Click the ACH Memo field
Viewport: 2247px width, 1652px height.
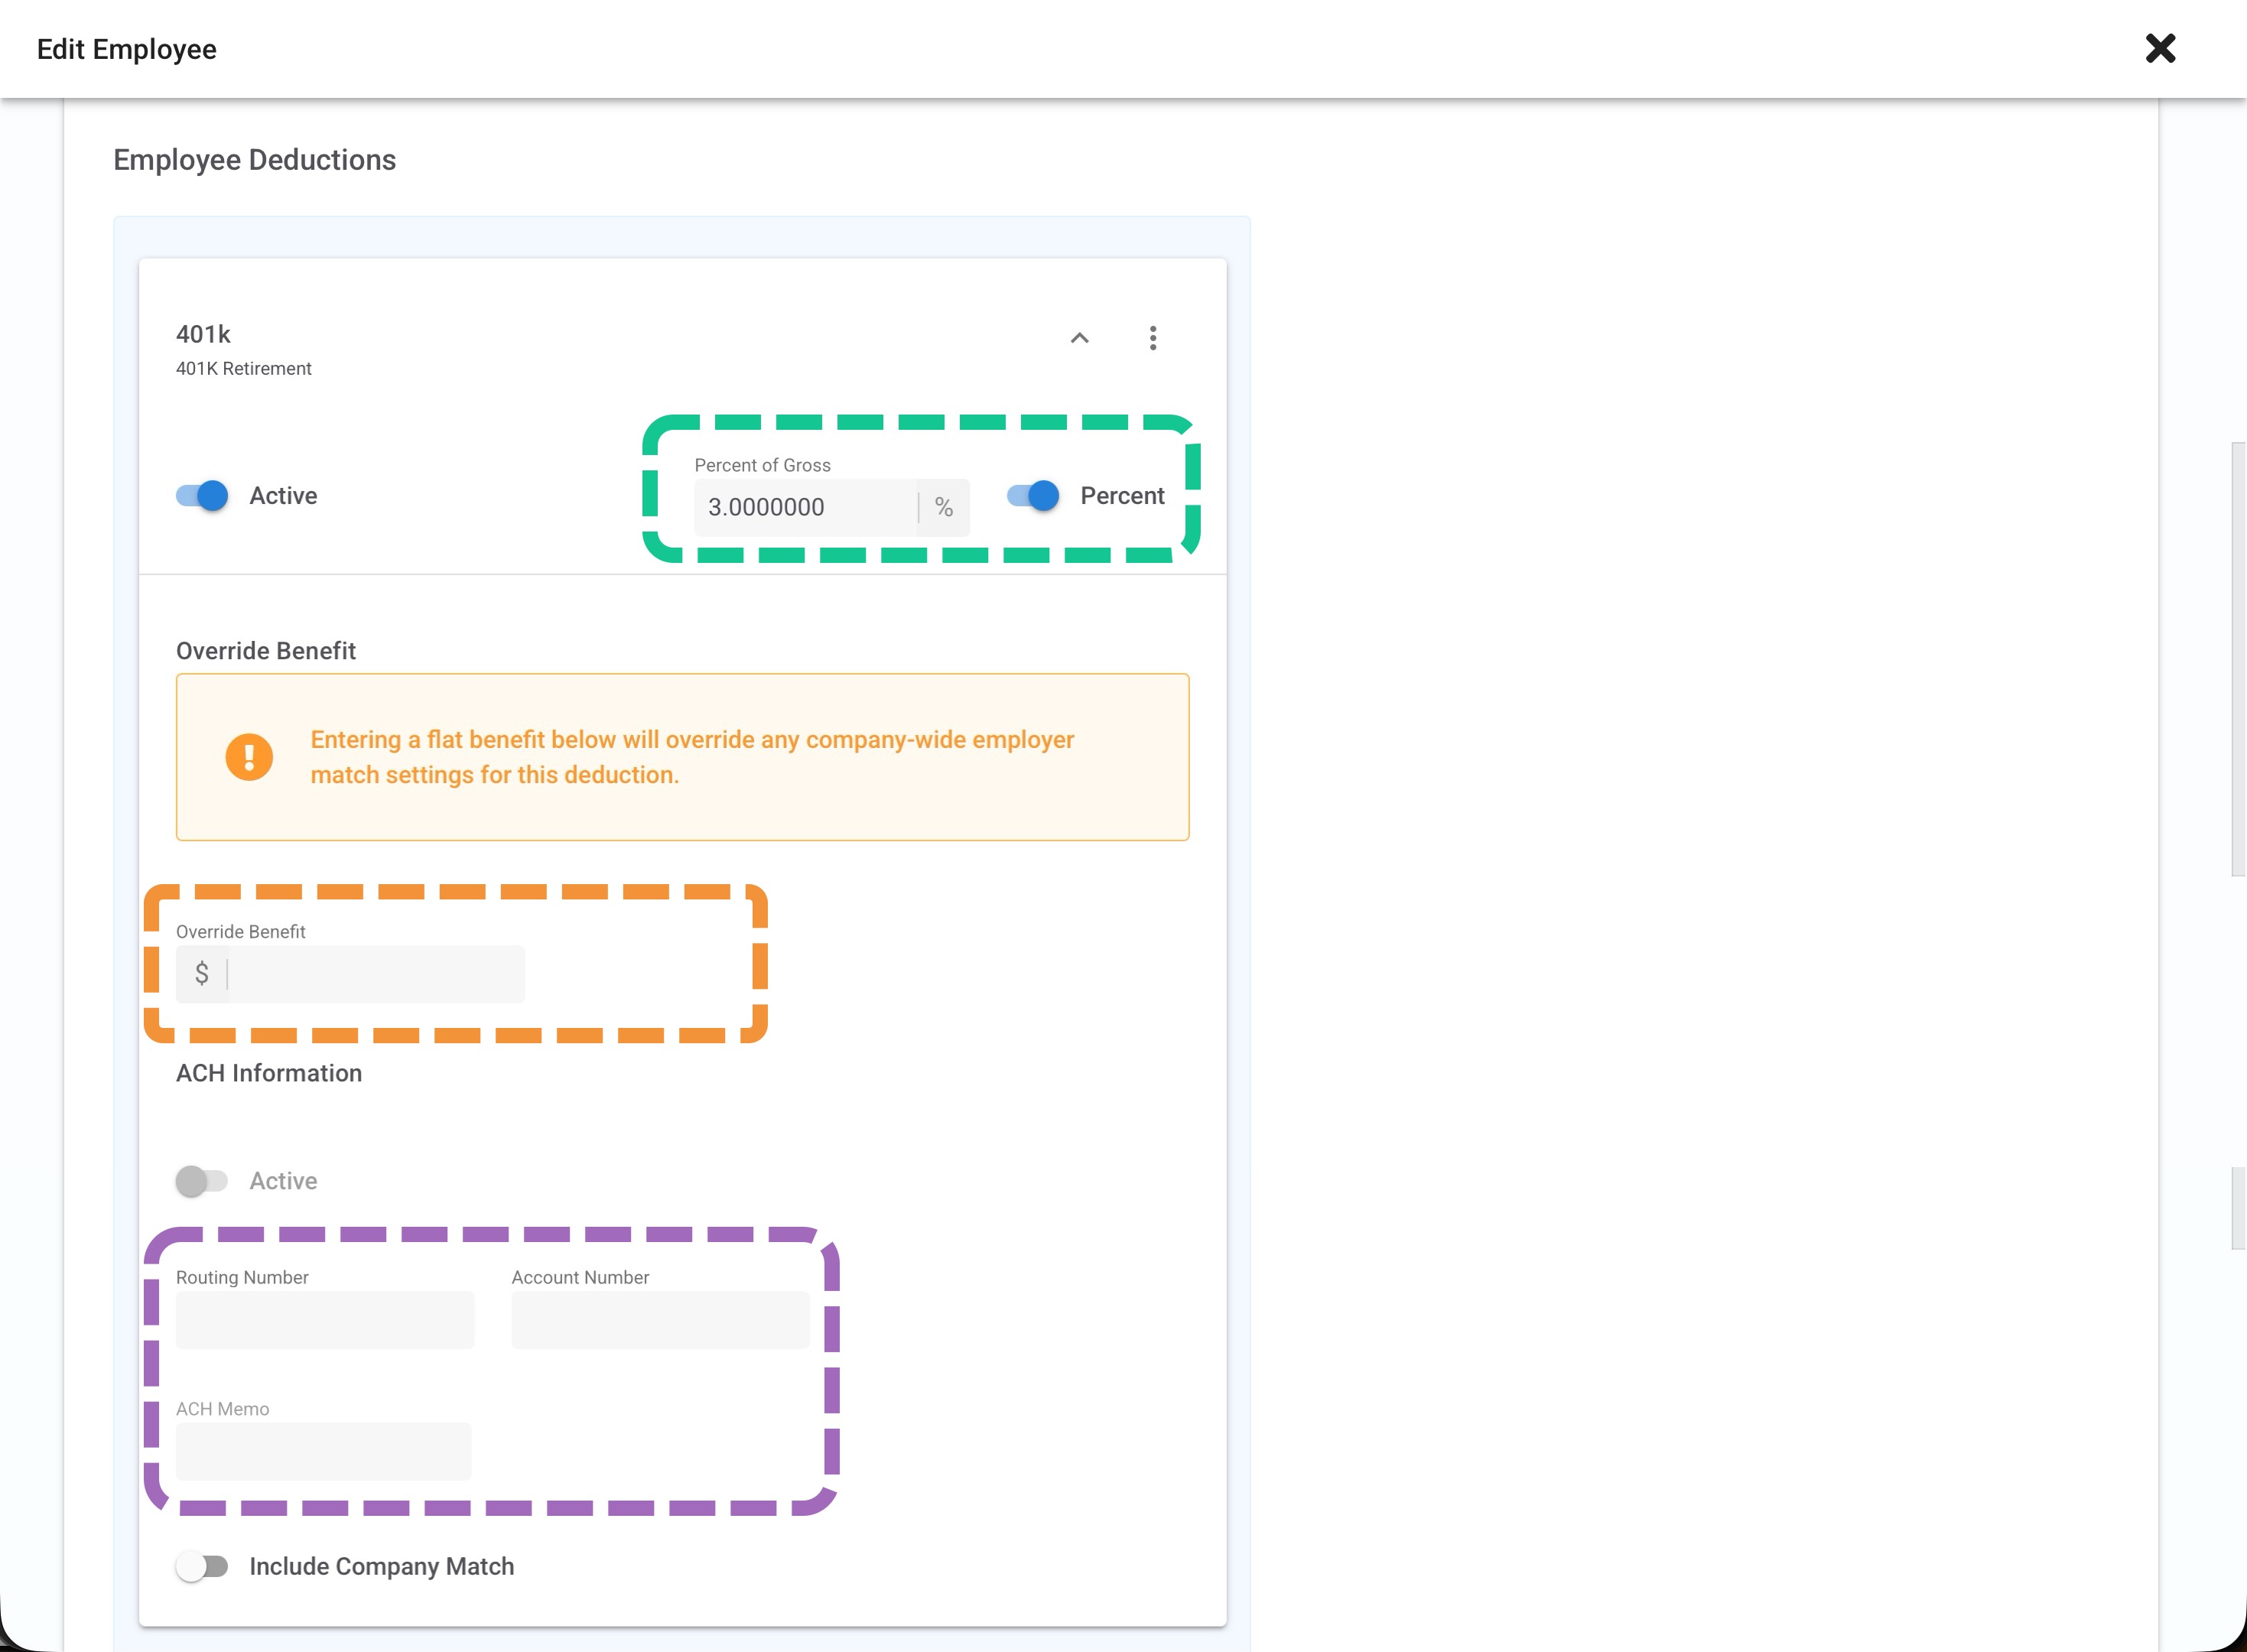(323, 1451)
